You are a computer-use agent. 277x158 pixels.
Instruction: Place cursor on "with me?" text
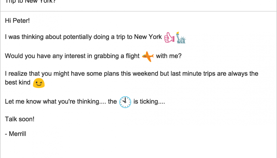(x=169, y=56)
